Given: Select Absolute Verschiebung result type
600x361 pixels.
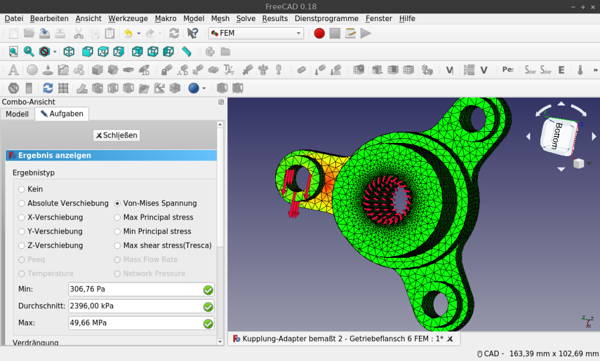Looking at the screenshot, I should click(22, 203).
